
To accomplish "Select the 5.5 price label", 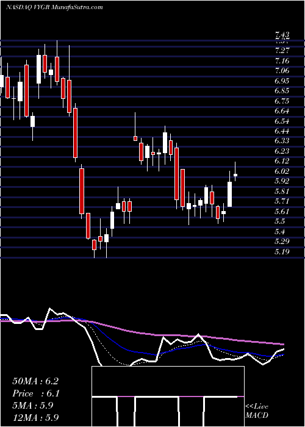I will [x=280, y=221].
